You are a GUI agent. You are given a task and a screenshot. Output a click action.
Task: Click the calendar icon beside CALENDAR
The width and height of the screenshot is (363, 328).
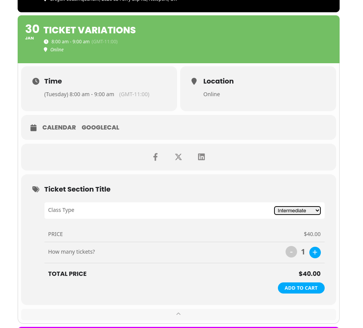(33, 128)
